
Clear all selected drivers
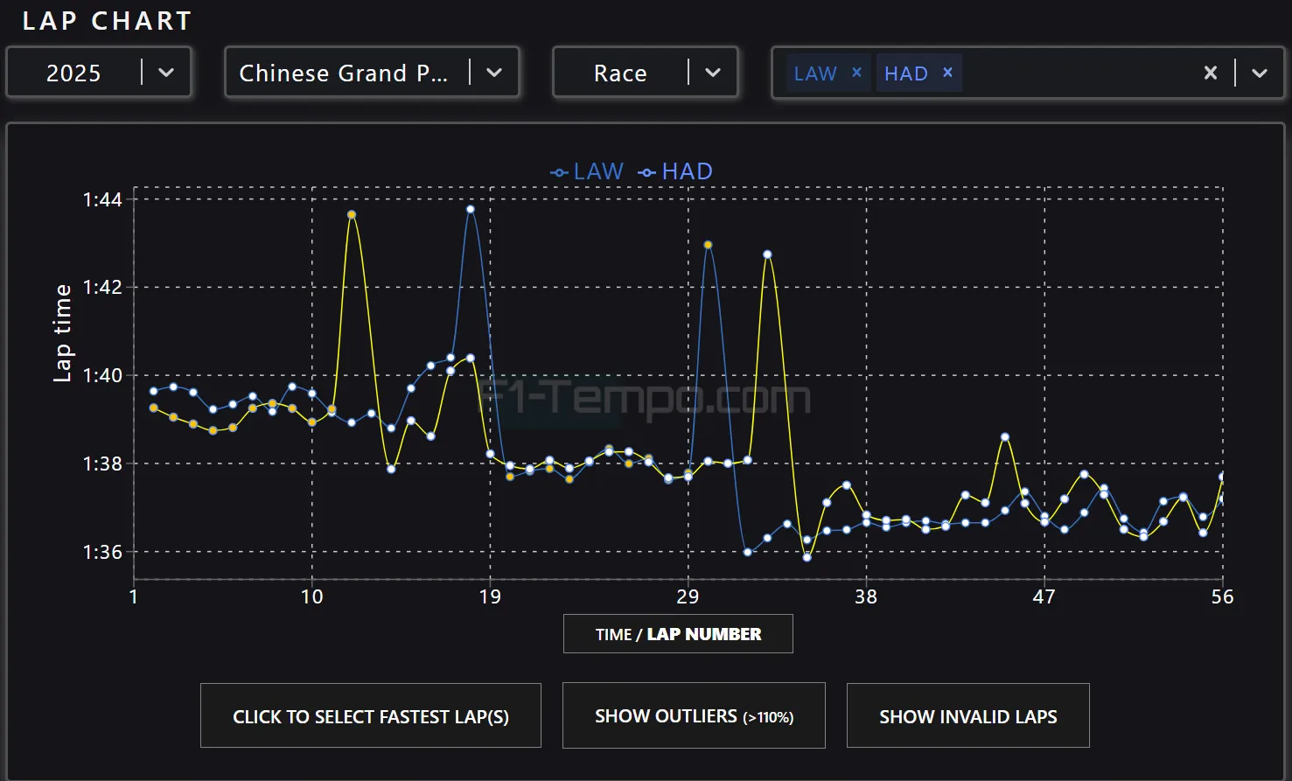1210,73
